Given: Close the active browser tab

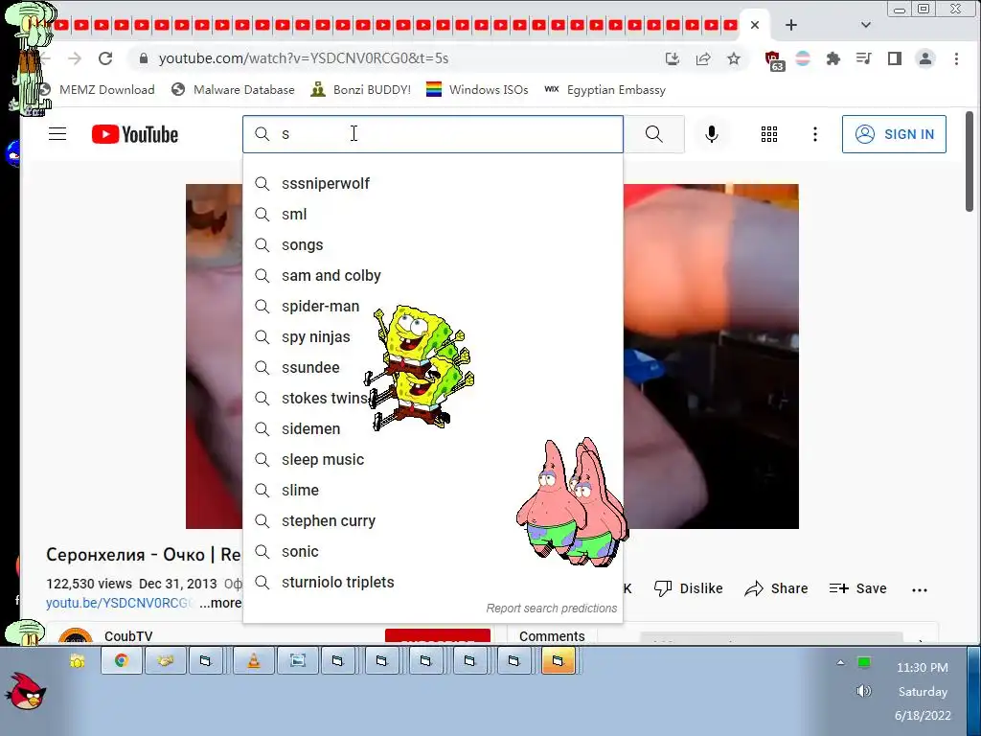Looking at the screenshot, I should coord(755,25).
